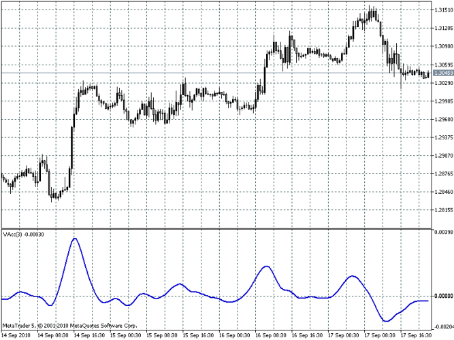Image resolution: width=454 pixels, height=340 pixels.
Task: Click the 14 Sep 2010 date label
Action: click(16, 335)
